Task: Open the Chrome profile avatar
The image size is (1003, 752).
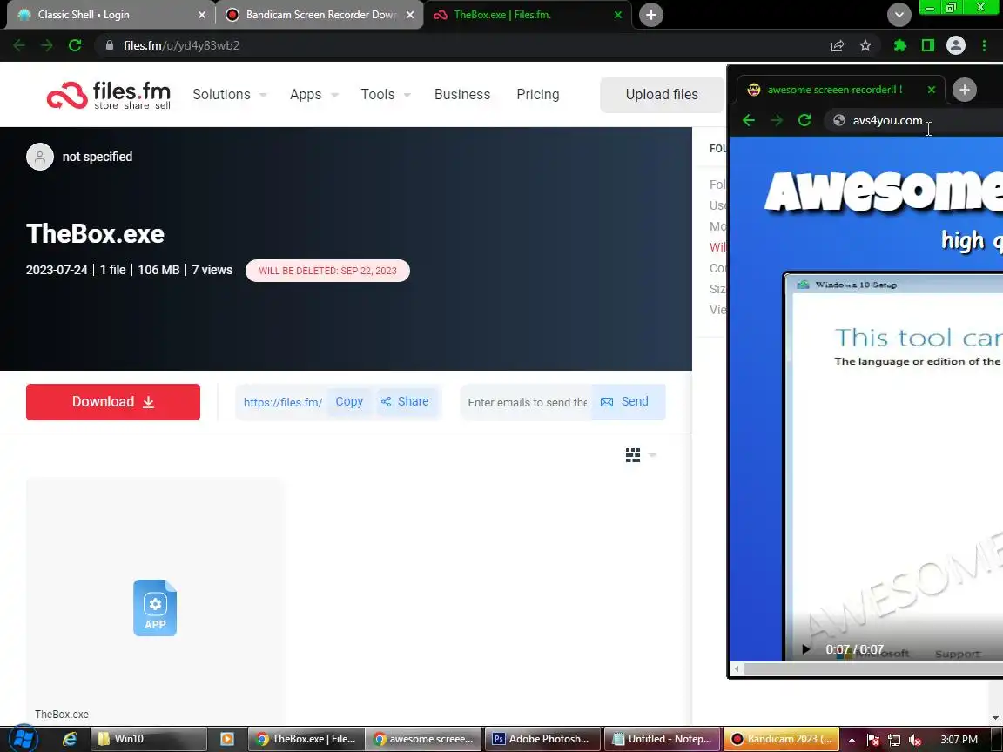Action: click(x=956, y=45)
